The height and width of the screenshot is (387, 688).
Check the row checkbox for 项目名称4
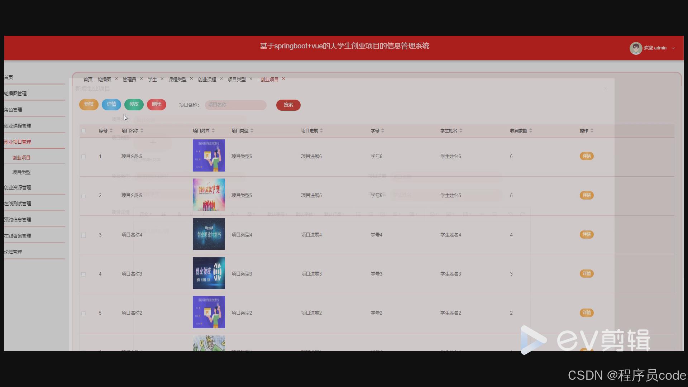[83, 235]
